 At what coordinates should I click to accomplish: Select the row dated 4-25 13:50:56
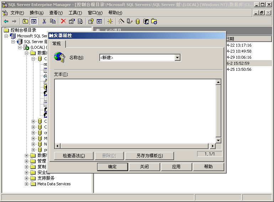pos(249,69)
